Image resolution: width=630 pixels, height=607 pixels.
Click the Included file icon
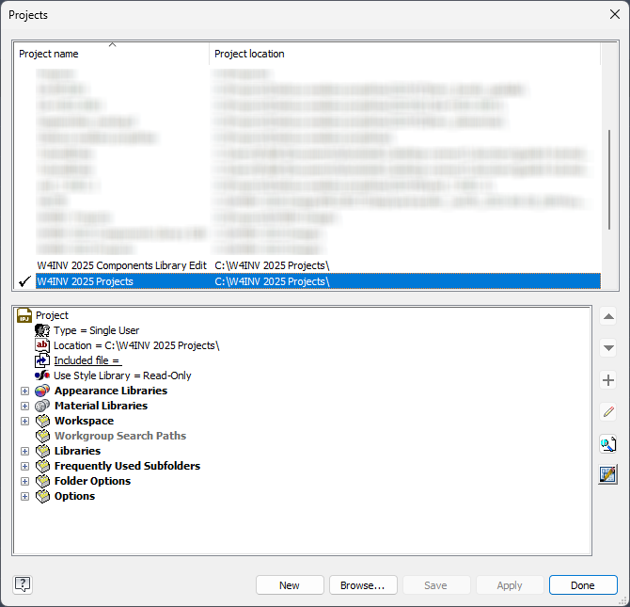click(42, 360)
